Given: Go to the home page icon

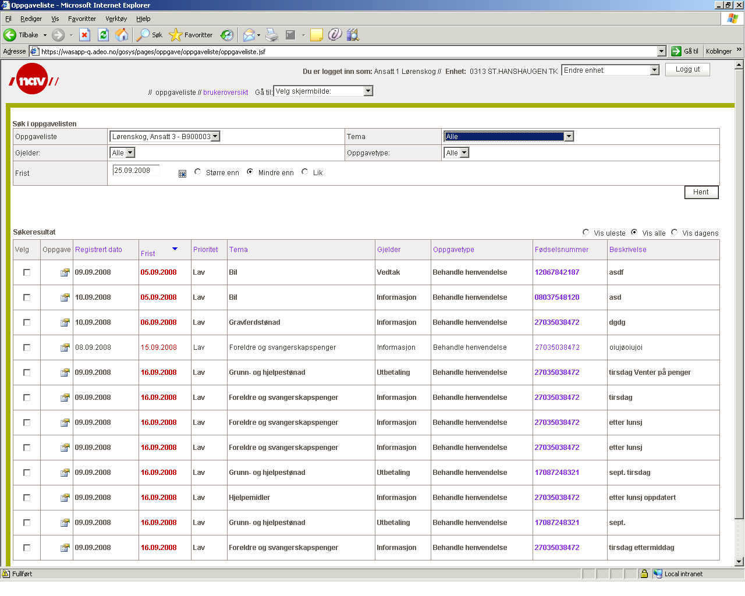Looking at the screenshot, I should pos(122,35).
